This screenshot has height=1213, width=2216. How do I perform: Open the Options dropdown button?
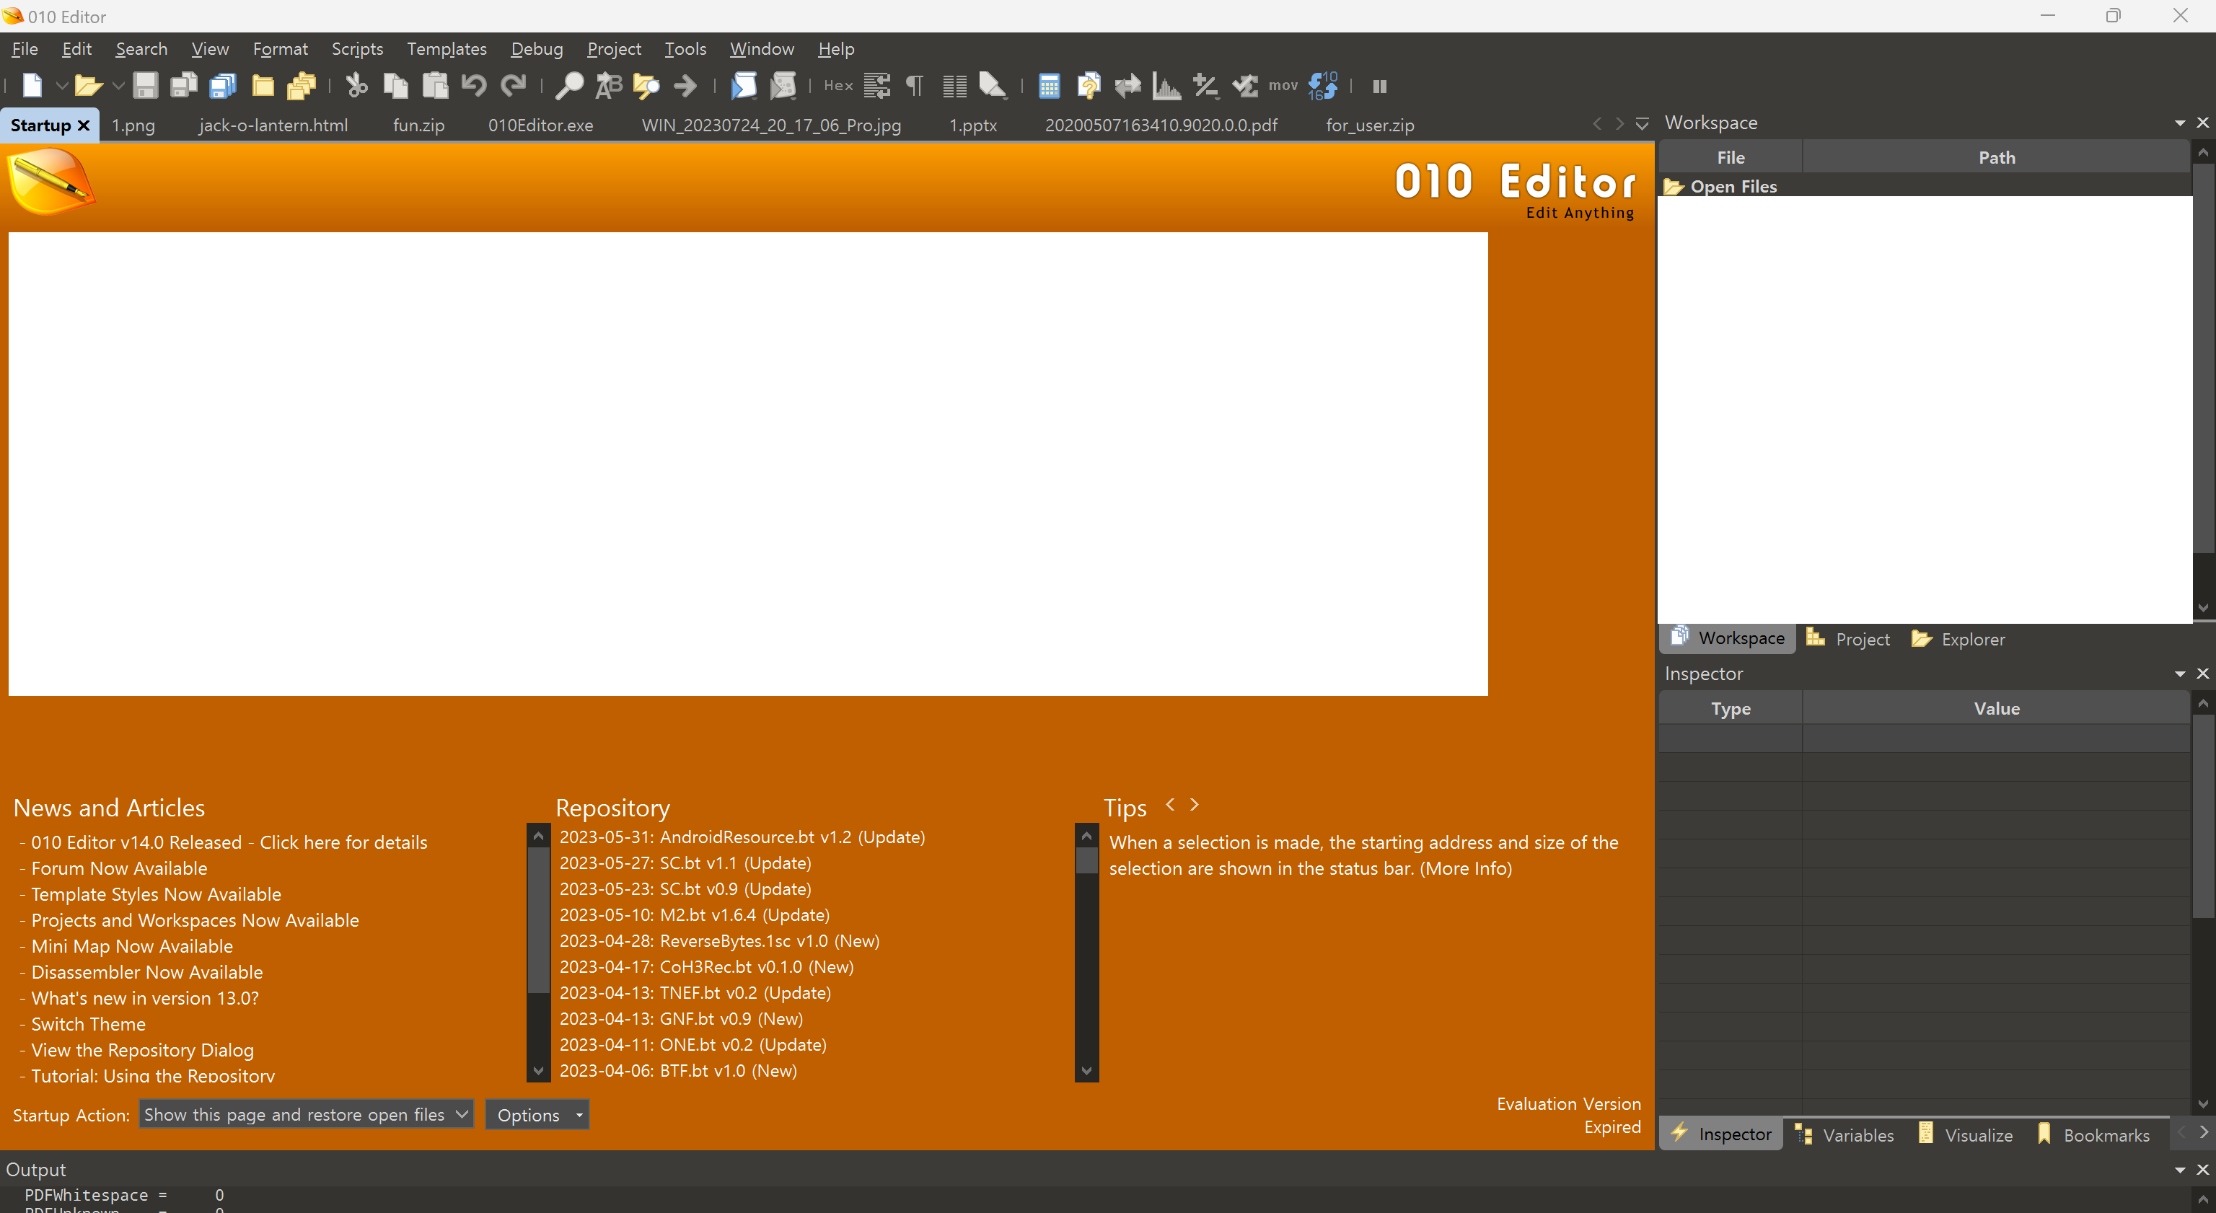pos(537,1114)
